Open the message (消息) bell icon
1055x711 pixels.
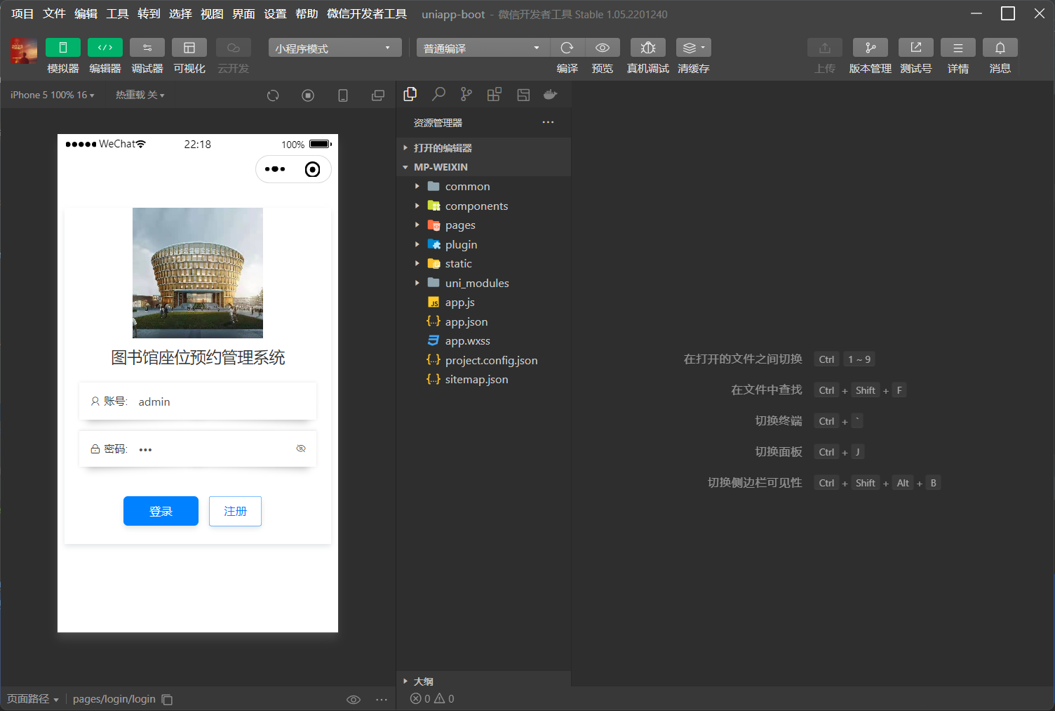tap(1000, 48)
